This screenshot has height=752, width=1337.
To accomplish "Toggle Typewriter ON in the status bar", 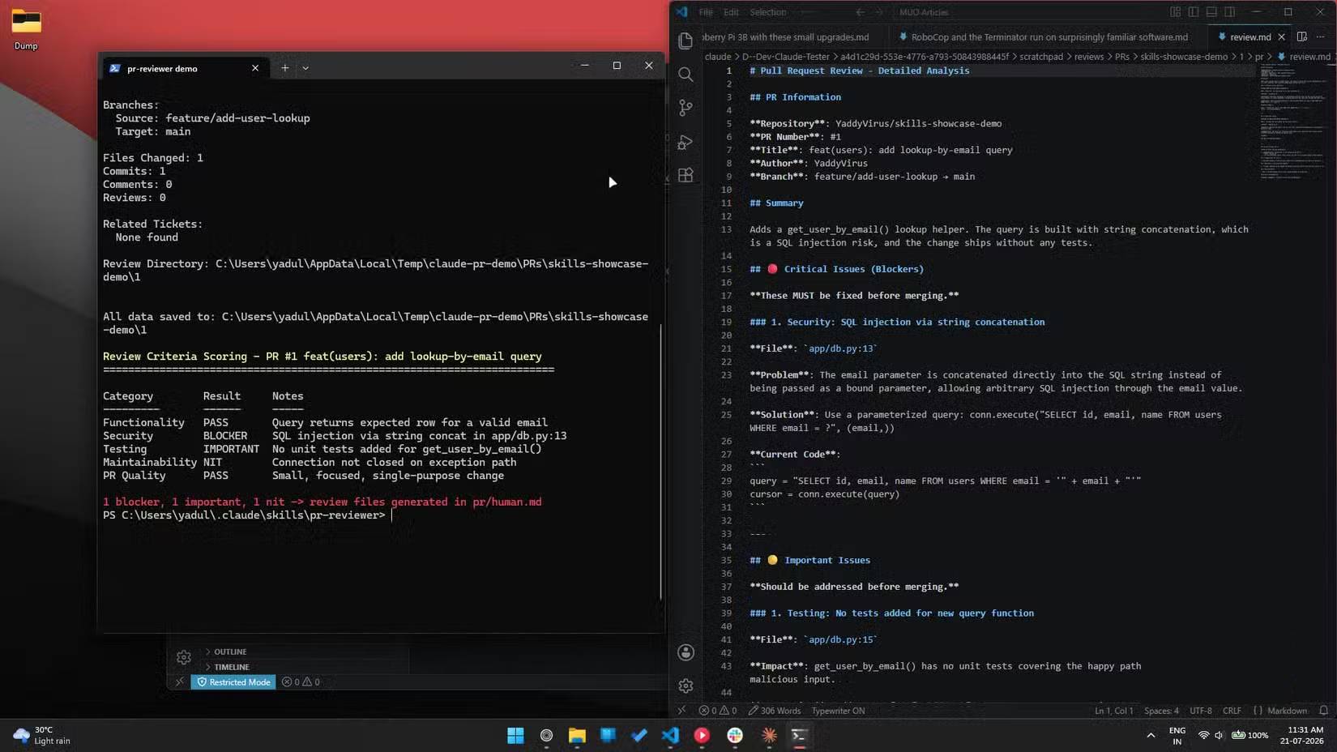I will 838,711.
